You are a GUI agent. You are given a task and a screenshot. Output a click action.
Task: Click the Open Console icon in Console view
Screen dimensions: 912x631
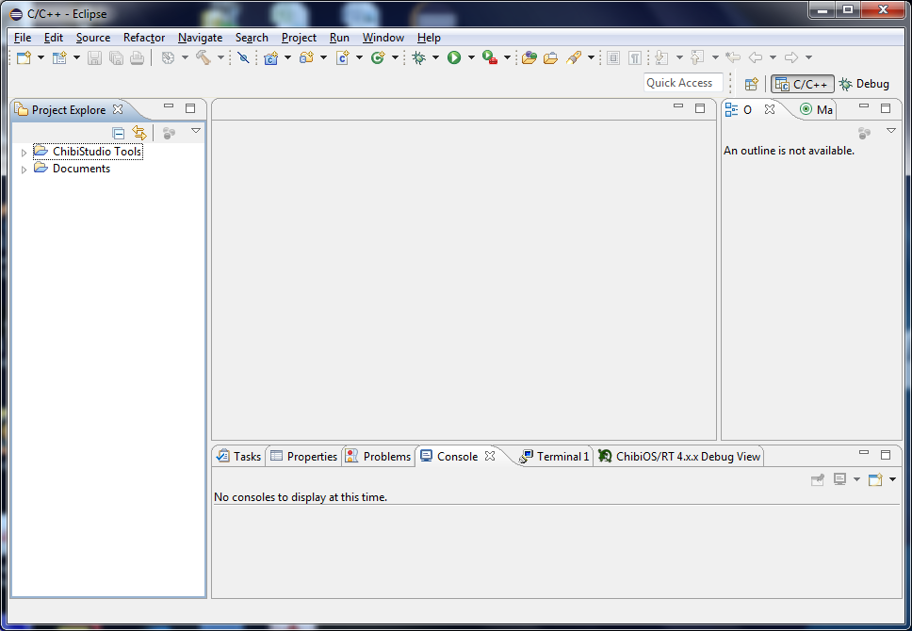tap(875, 479)
